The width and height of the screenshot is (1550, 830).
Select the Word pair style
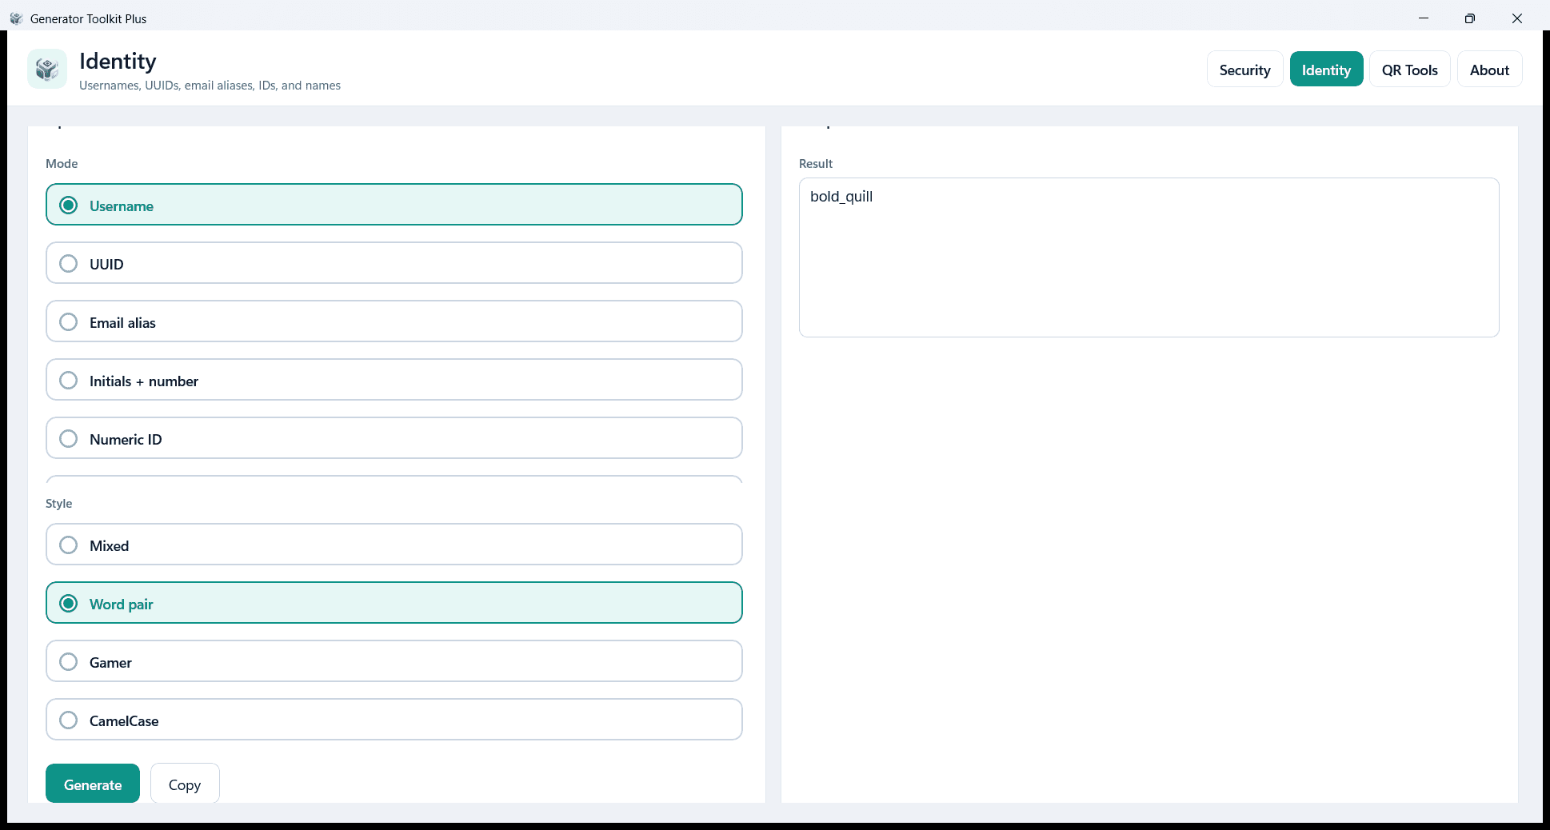tap(393, 603)
